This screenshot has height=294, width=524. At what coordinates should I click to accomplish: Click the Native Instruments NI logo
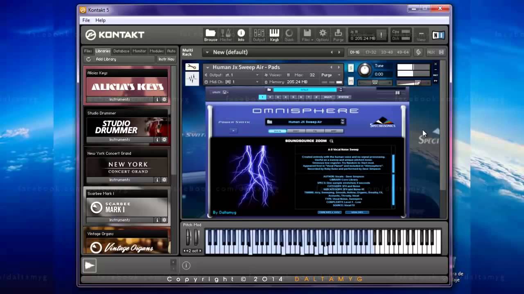click(438, 35)
